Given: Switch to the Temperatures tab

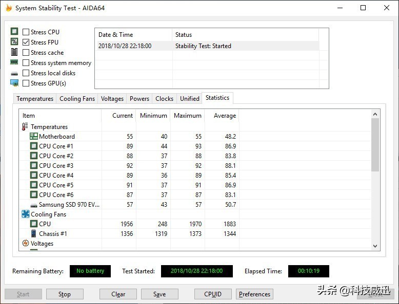Looking at the screenshot, I should (35, 99).
